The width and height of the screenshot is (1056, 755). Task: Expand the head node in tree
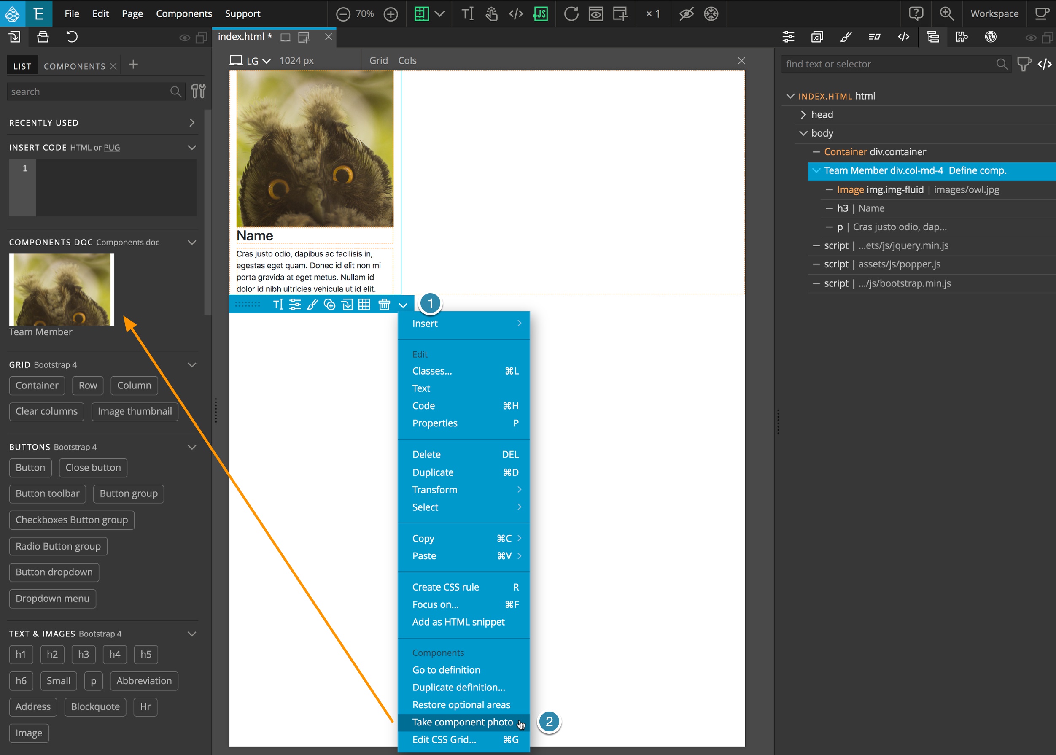803,114
